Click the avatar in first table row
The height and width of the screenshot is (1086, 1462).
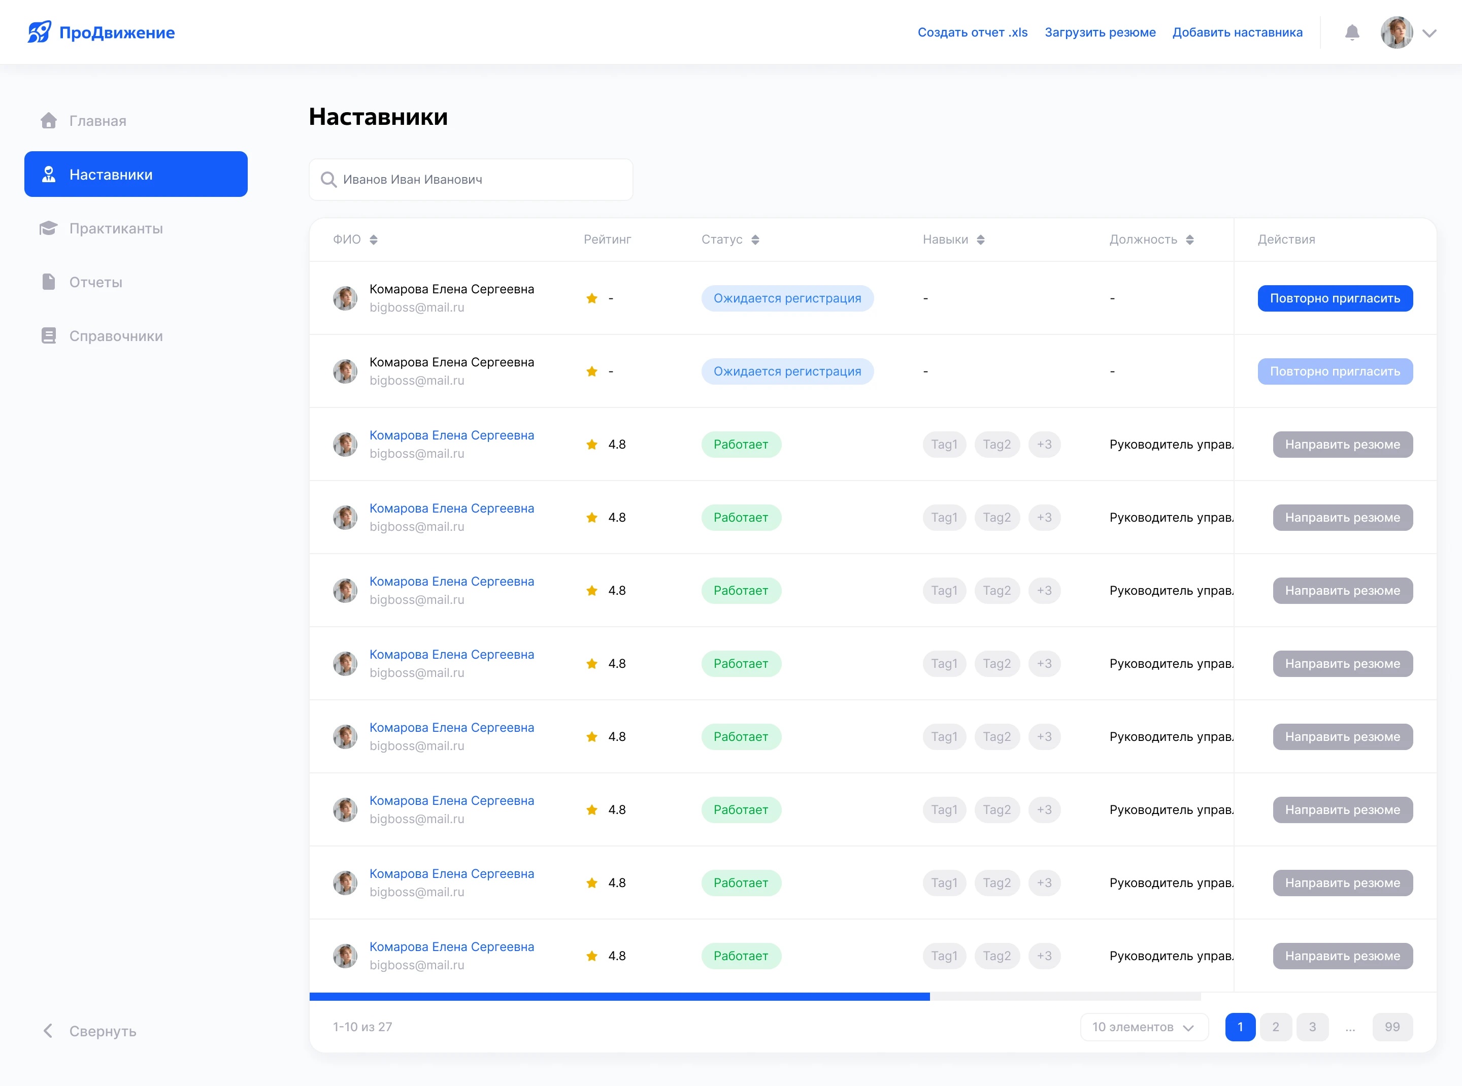point(345,298)
